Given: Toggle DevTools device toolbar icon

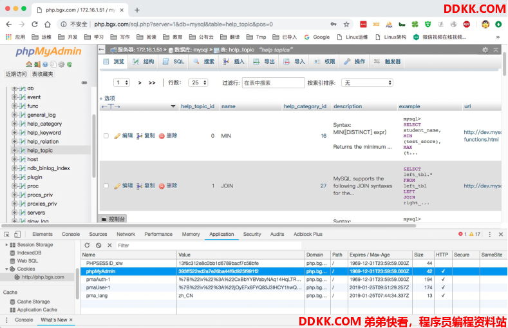Looking at the screenshot, I should 17,234.
